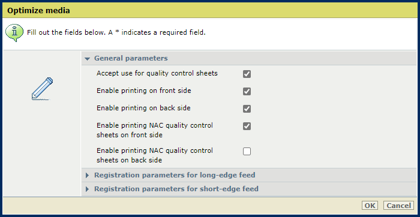Click the 'Enable printing on front side' label

pos(144,91)
